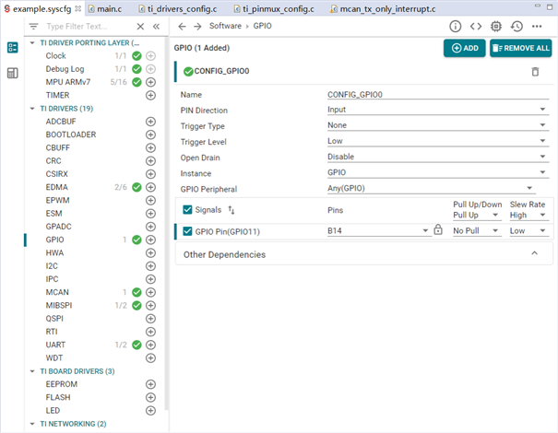
Task: Open the header Slew Rate High dropdown
Action: (528, 215)
